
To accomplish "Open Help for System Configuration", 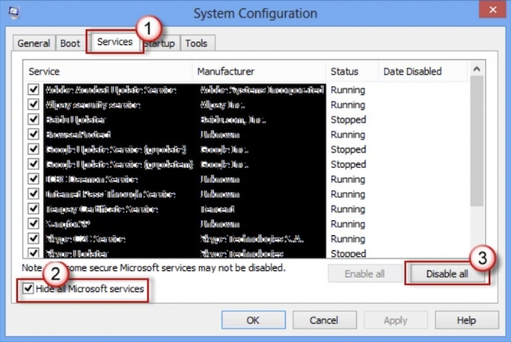I will point(467,320).
